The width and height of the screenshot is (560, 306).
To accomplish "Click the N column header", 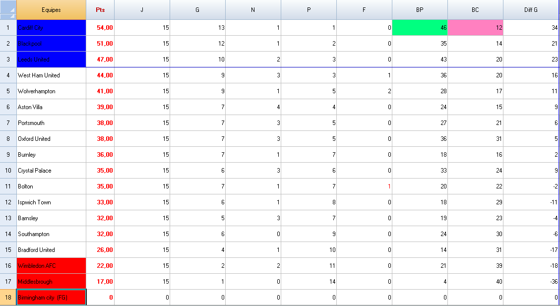I will (x=253, y=9).
